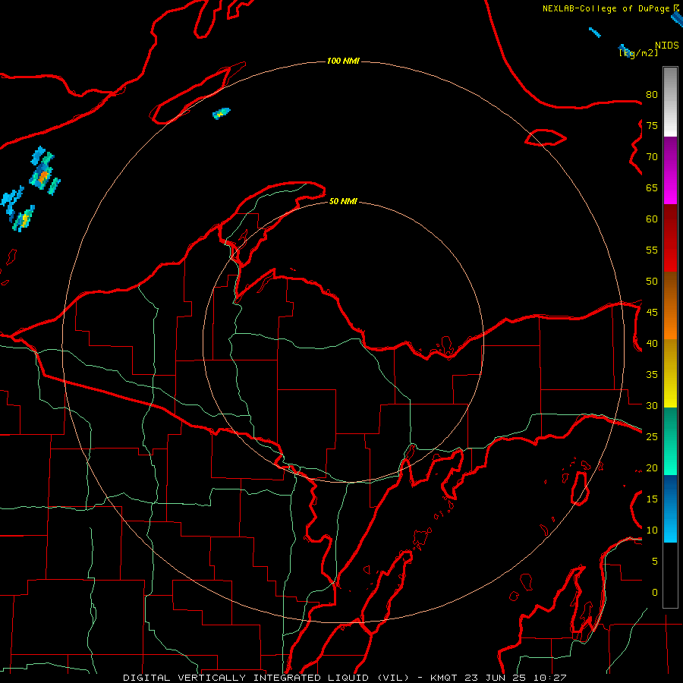683x683 pixels.
Task: Click the 50 value on the color scale
Action: (652, 281)
